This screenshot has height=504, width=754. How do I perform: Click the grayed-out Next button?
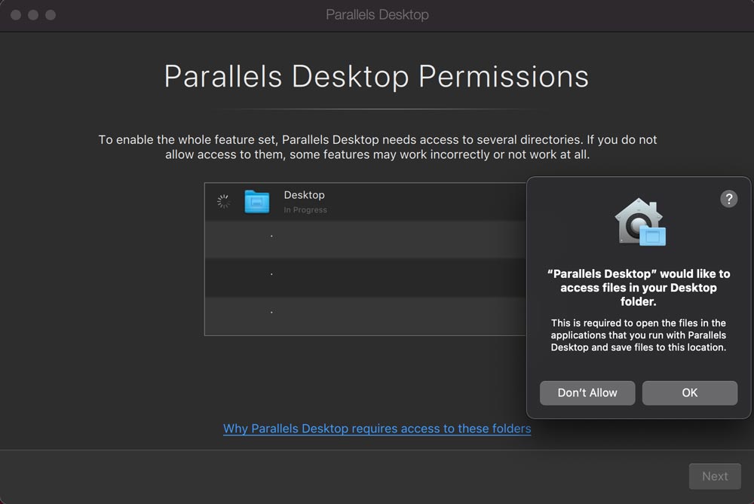[x=715, y=475]
